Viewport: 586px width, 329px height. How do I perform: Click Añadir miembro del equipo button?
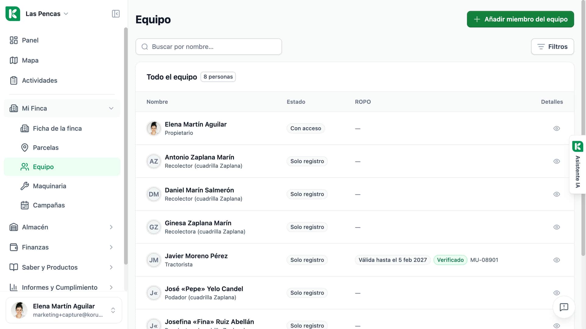click(520, 19)
